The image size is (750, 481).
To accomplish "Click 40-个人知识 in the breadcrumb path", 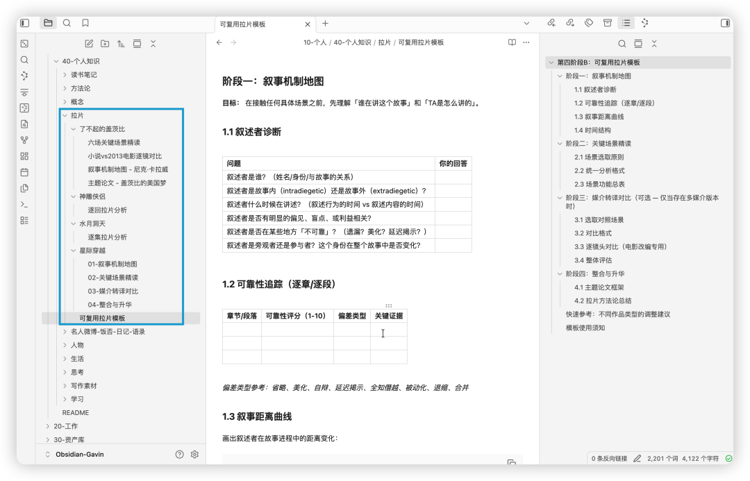I will pyautogui.click(x=352, y=42).
